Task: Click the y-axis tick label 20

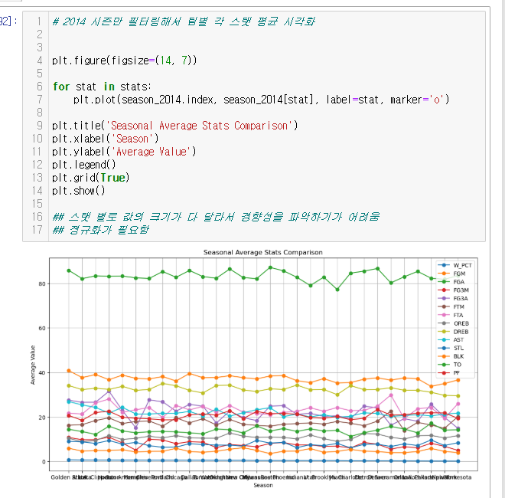Action: point(42,418)
